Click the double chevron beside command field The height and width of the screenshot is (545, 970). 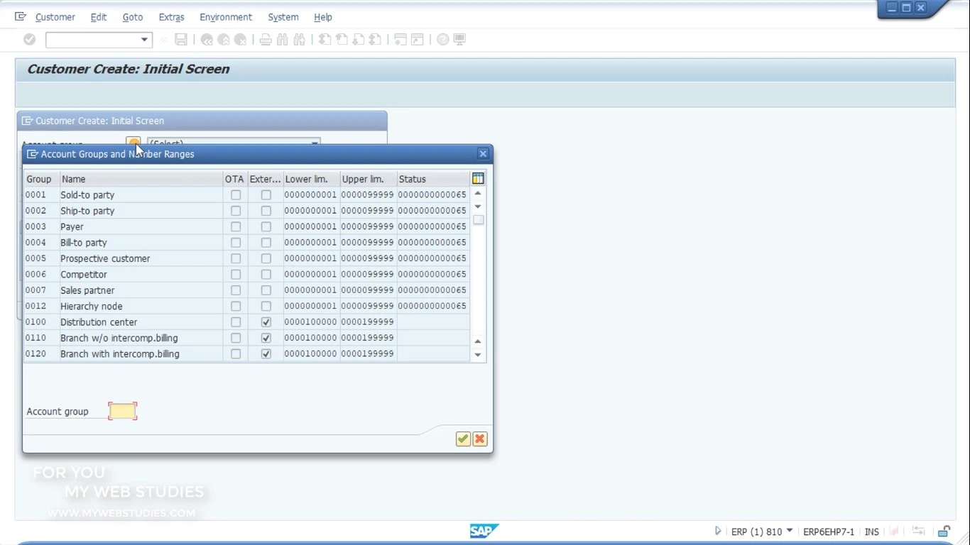(164, 40)
